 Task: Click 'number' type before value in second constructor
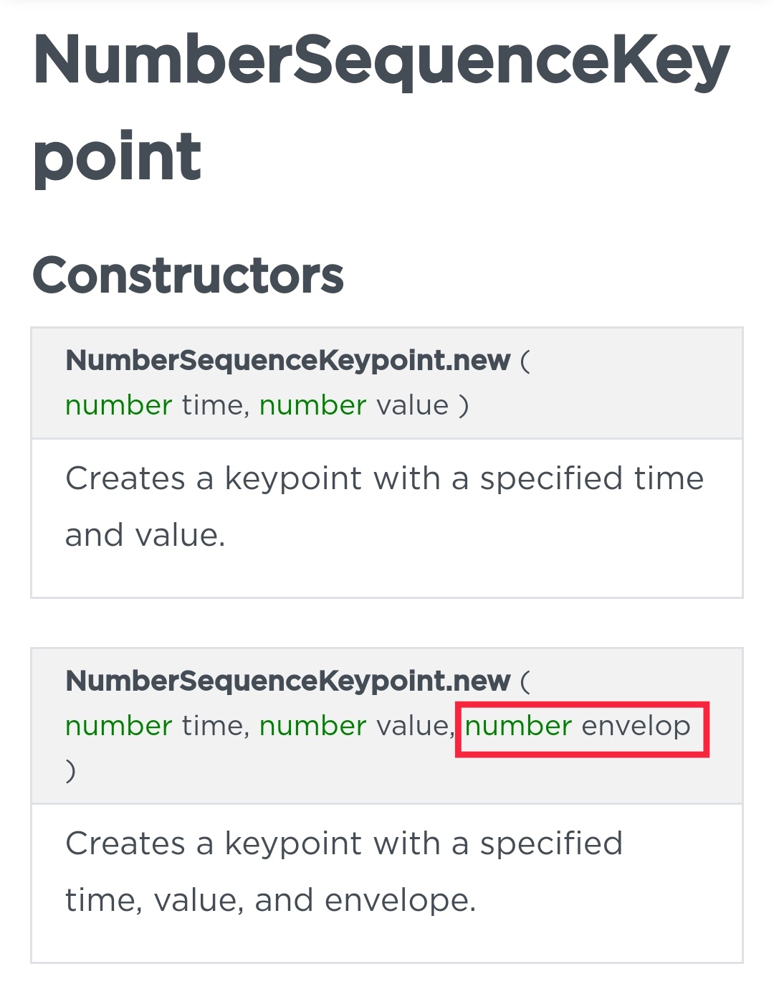[x=312, y=726]
